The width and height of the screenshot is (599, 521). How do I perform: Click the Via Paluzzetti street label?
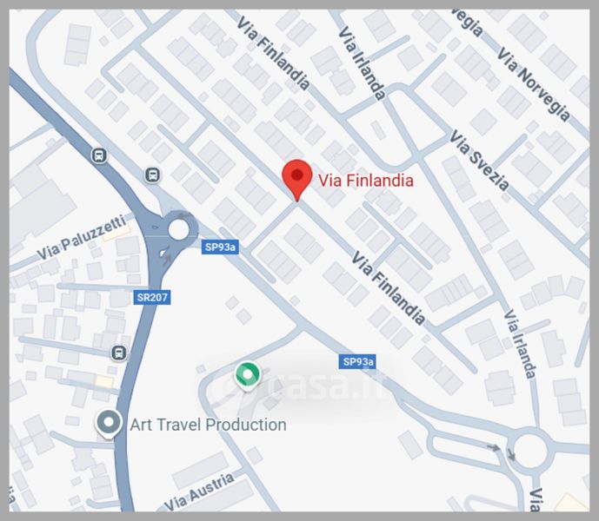82,237
